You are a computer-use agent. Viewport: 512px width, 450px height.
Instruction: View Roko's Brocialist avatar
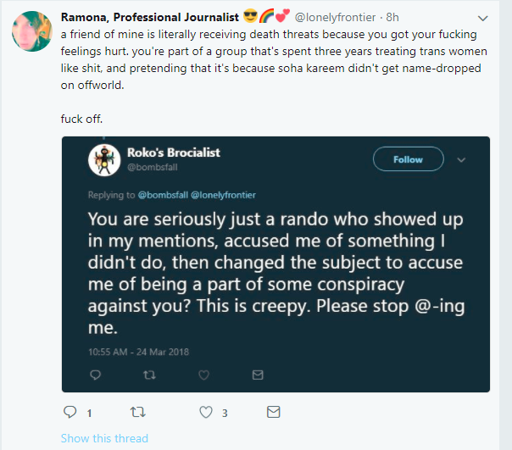tap(104, 160)
